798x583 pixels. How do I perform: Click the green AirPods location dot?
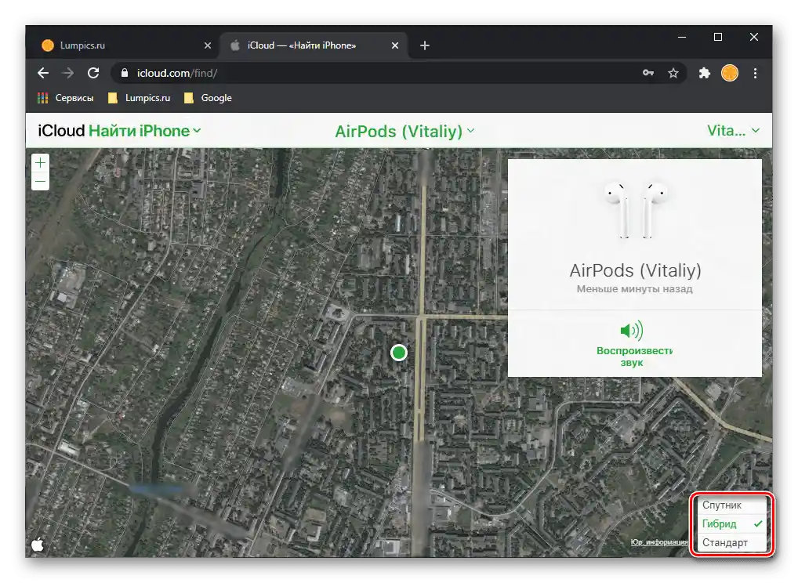[399, 353]
